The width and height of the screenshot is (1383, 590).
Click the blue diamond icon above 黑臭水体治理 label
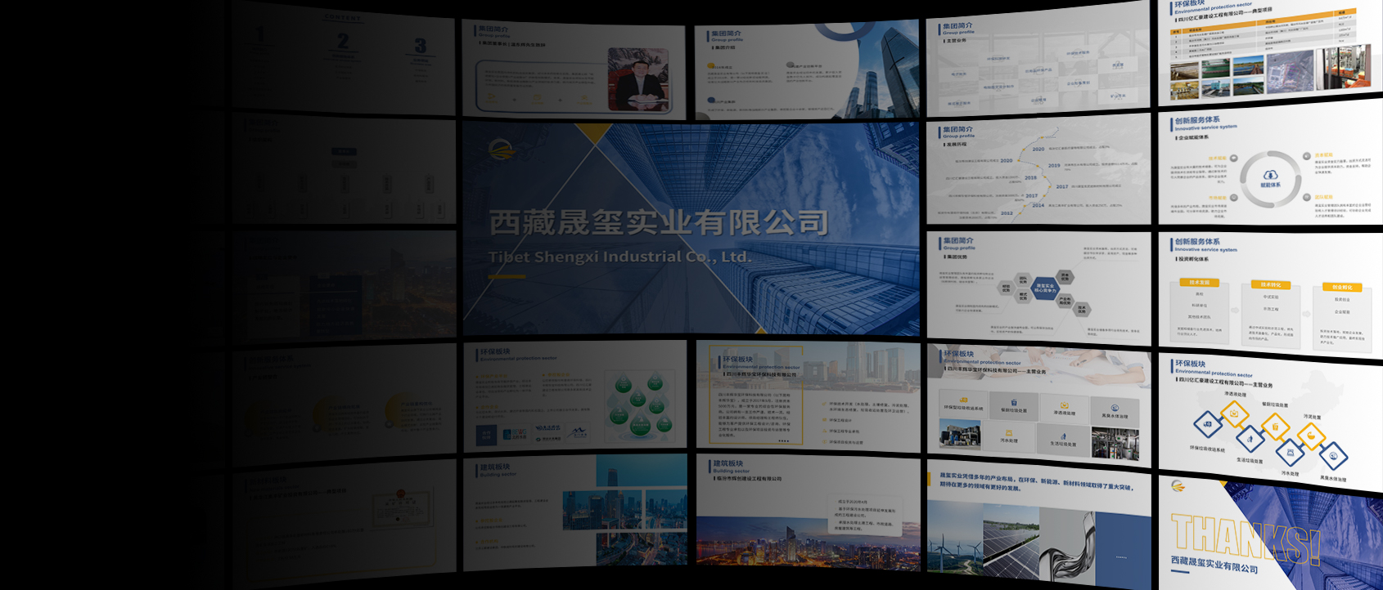click(x=1332, y=455)
